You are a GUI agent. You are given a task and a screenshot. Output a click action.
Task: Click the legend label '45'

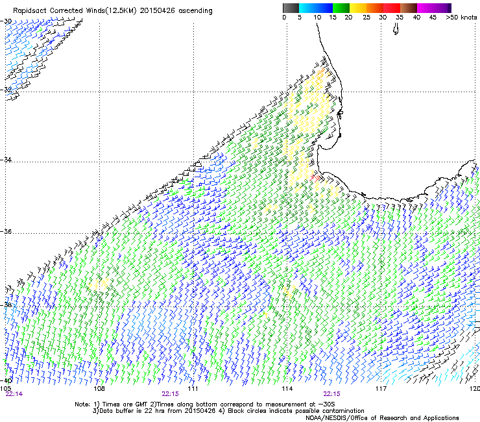point(433,18)
